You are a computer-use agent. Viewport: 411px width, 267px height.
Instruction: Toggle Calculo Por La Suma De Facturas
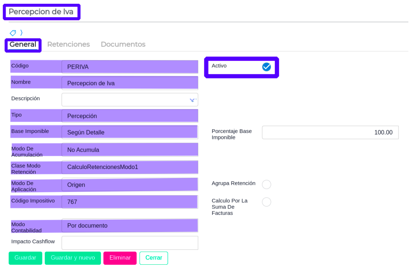[266, 202]
